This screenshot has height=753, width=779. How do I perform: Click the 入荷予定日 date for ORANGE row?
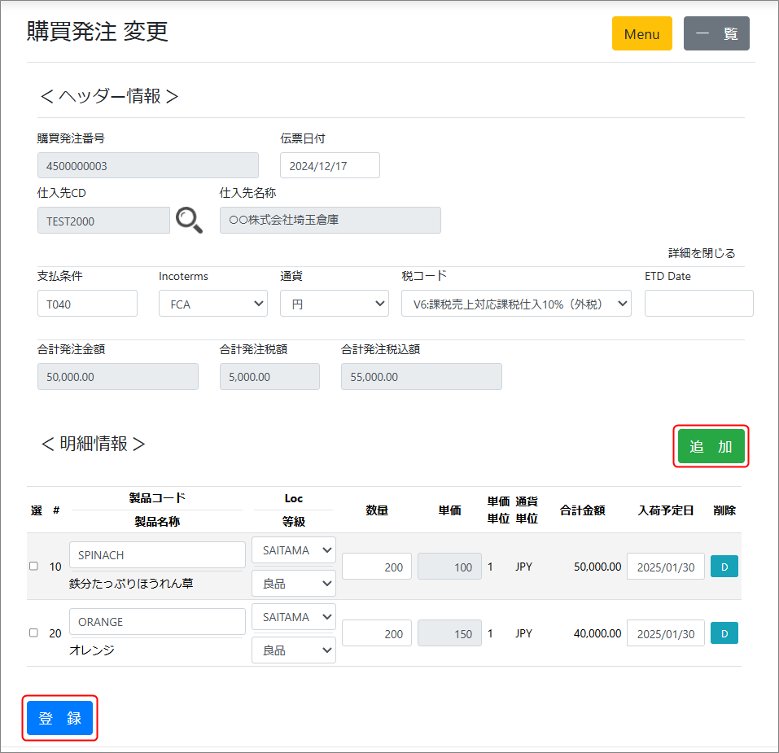(x=665, y=633)
